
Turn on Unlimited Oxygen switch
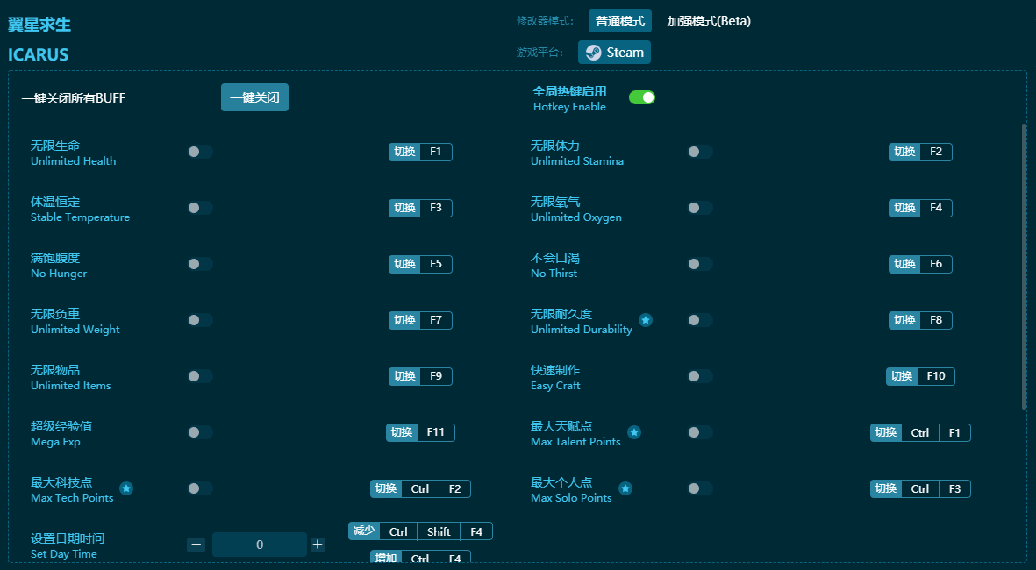click(x=700, y=208)
